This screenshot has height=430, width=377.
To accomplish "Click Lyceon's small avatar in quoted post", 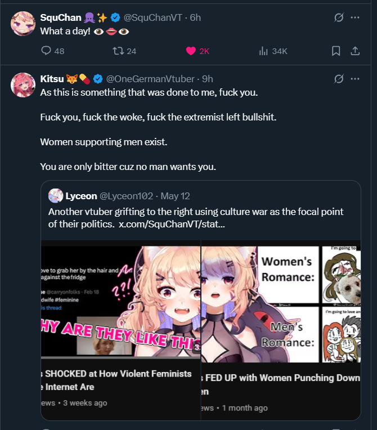I will [56, 196].
